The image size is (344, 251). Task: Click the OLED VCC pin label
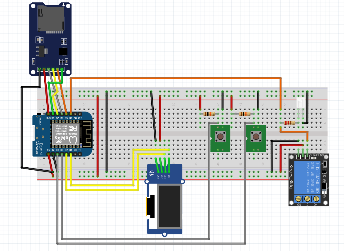coord(162,176)
